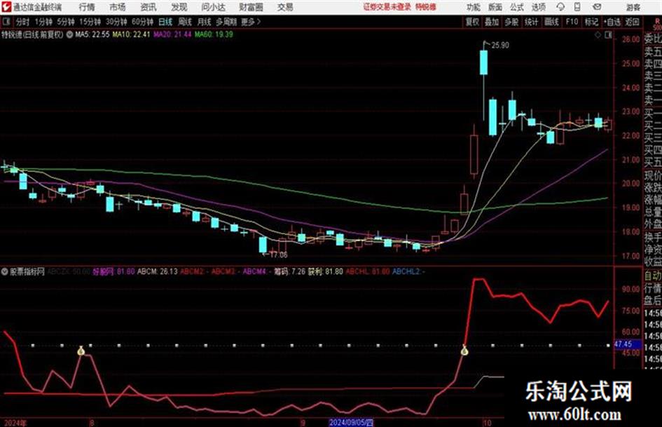Switch to 周线 weekly tab

[x=184, y=22]
